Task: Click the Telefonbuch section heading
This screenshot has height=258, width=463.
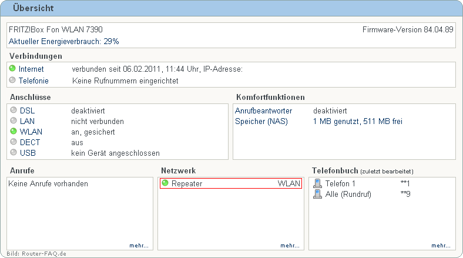Action: click(x=335, y=170)
